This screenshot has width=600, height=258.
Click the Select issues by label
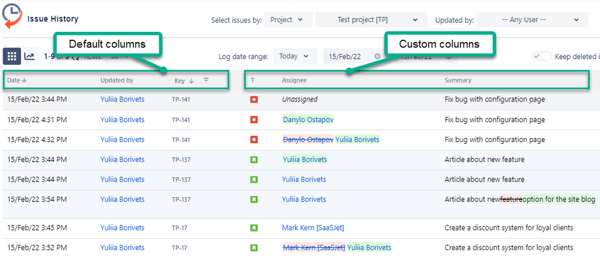[x=236, y=20]
